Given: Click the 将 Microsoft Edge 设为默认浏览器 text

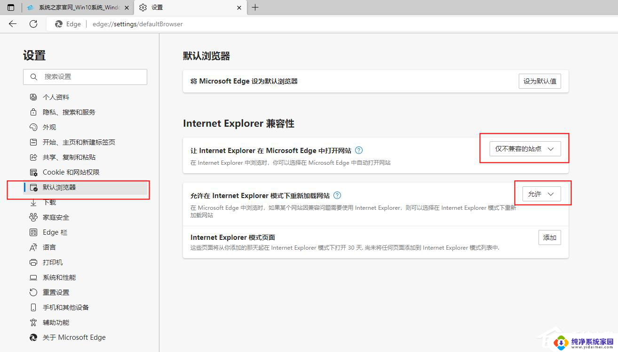Looking at the screenshot, I should click(x=244, y=81).
